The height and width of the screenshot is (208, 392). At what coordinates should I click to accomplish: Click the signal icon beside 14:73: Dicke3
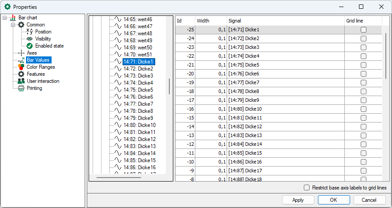[118, 75]
